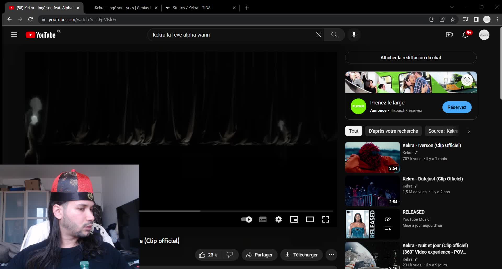Switch to the Genius Lyrics tab

(122, 8)
